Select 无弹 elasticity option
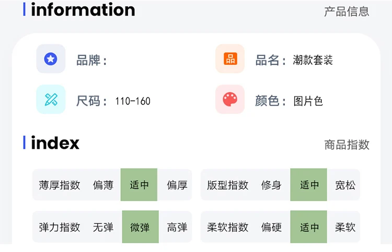392x252 pixels. coord(103,227)
